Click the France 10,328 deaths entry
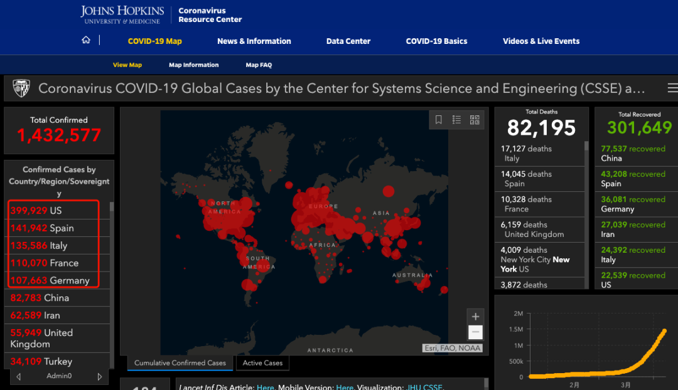The image size is (678, 390). pyautogui.click(x=539, y=204)
